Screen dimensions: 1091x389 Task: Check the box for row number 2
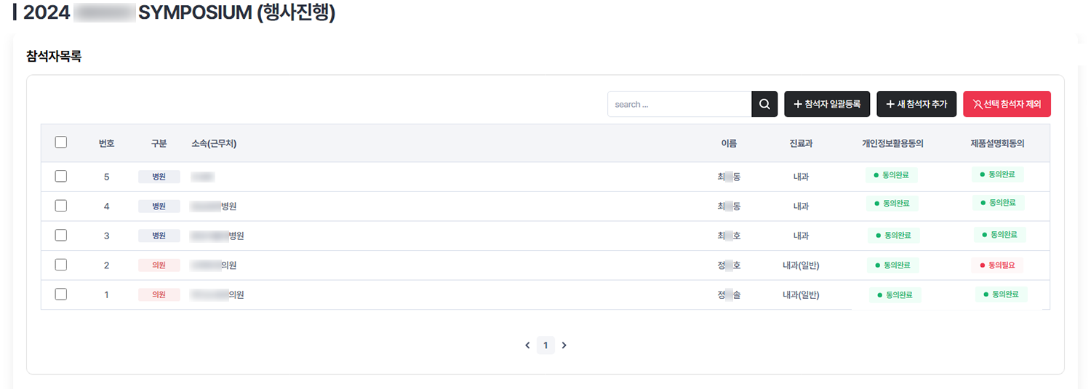pyautogui.click(x=61, y=265)
